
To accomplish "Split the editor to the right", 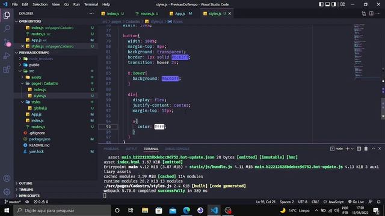I will (x=371, y=13).
